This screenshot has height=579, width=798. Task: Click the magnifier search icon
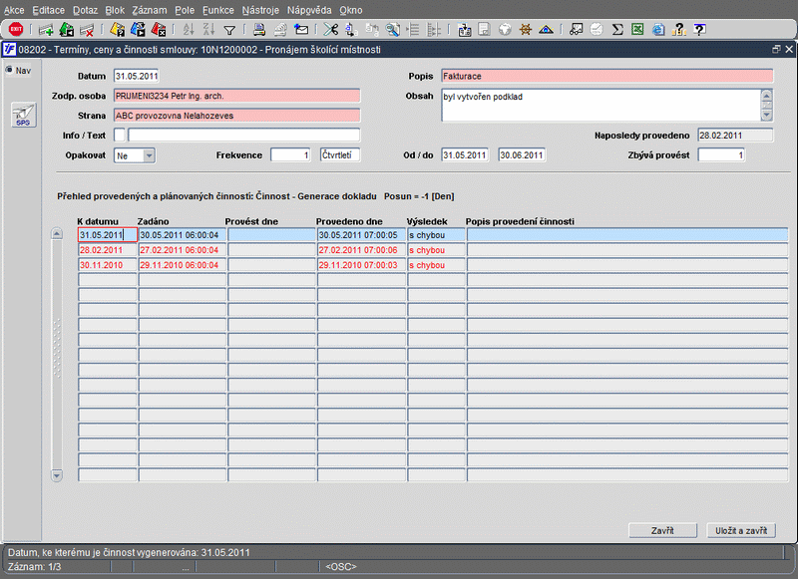(x=392, y=30)
